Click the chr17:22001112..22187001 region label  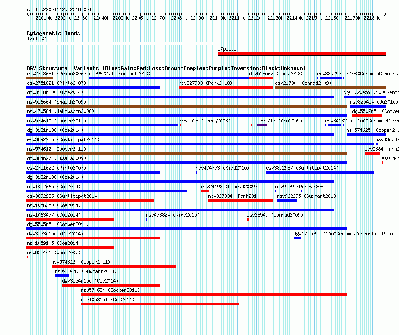point(59,10)
